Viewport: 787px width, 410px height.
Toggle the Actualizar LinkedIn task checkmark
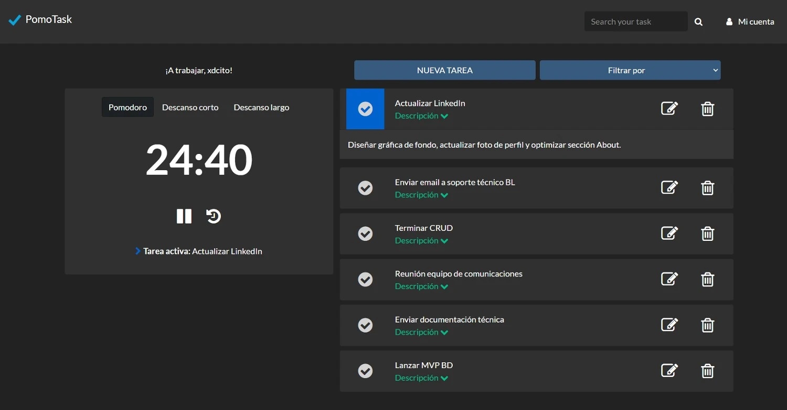[x=365, y=109]
